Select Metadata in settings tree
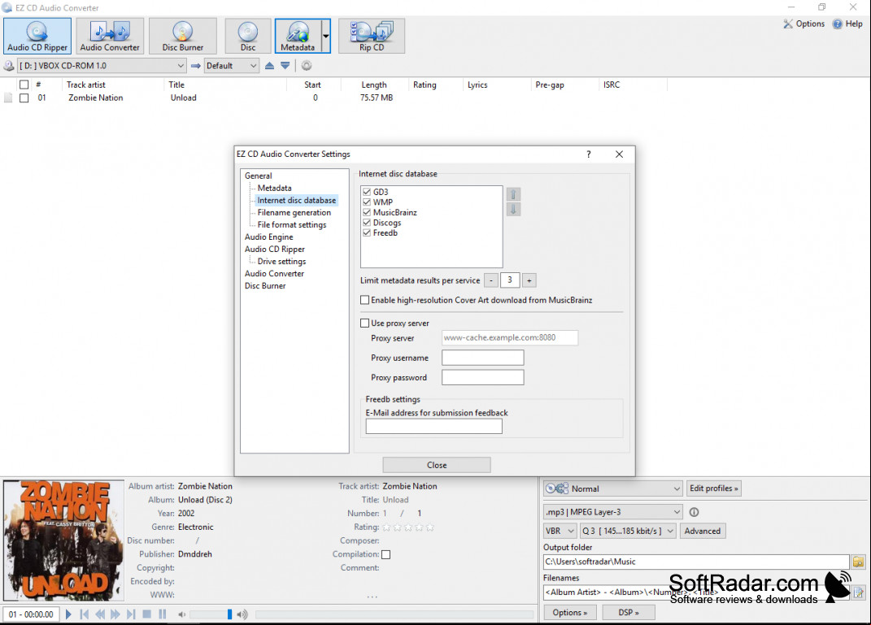 274,189
